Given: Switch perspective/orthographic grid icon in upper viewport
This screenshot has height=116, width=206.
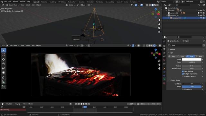Looking at the screenshot, I should pos(159,32).
